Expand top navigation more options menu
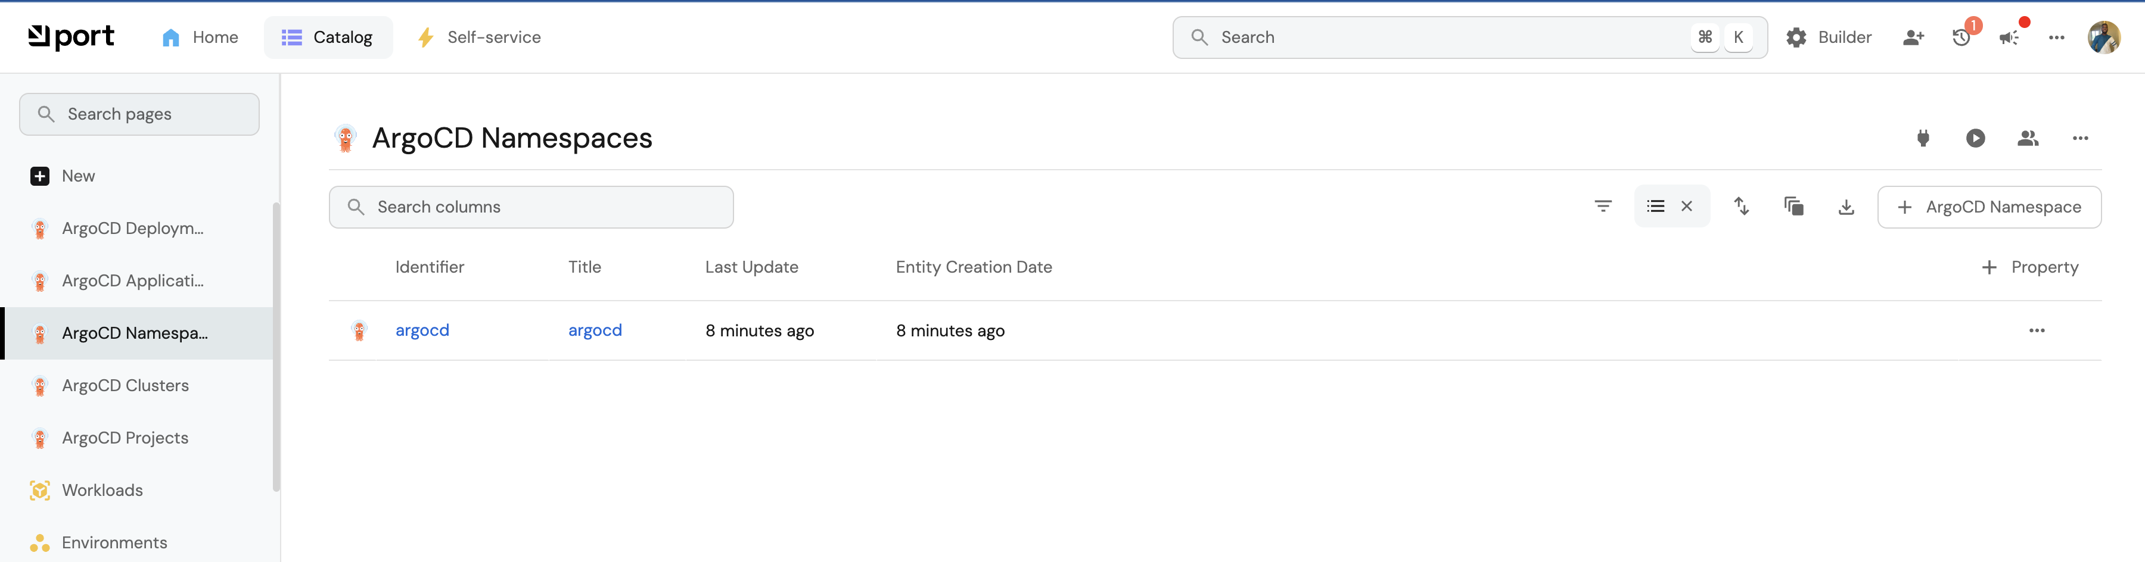 point(2056,38)
